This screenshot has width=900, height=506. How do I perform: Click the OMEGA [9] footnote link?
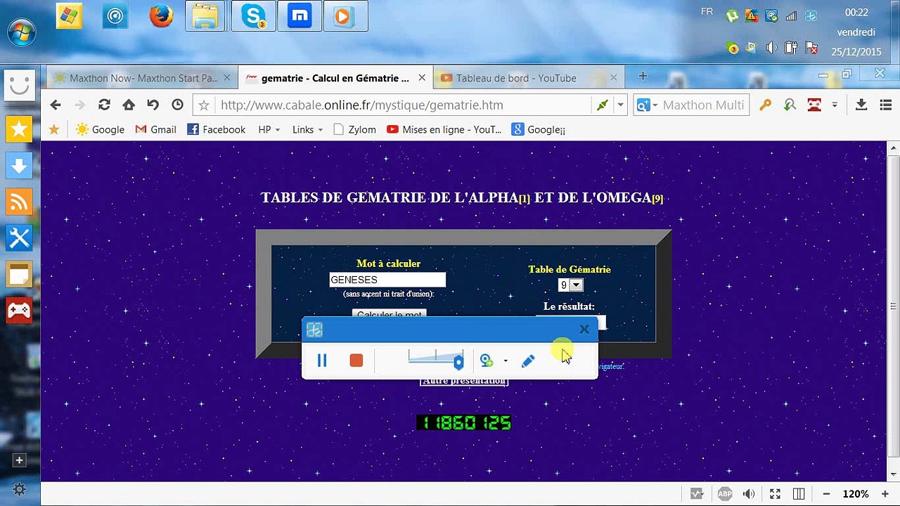[x=657, y=199]
